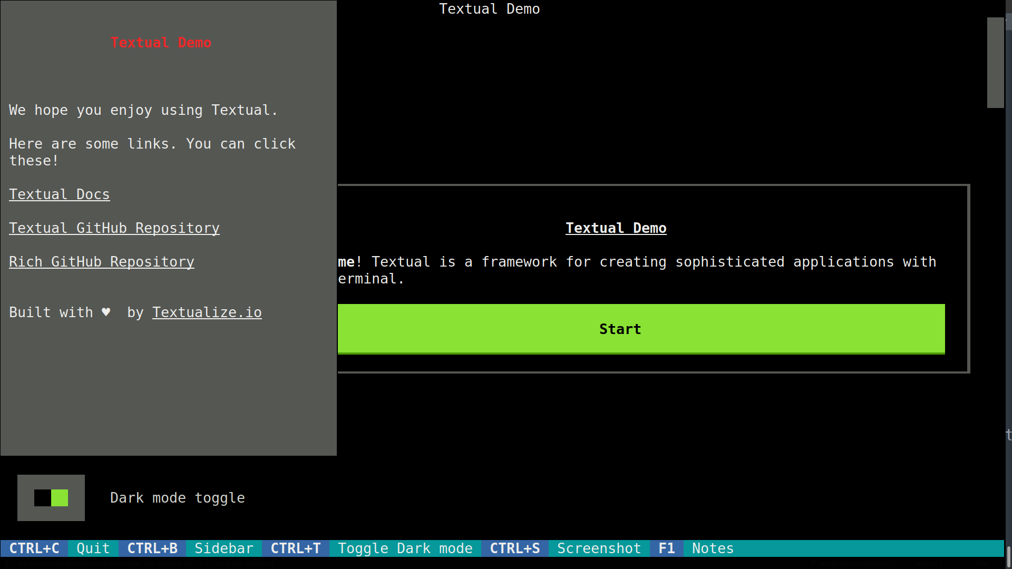The width and height of the screenshot is (1012, 569).
Task: Click the CTRL+S Screenshot footer key
Action: 566,548
